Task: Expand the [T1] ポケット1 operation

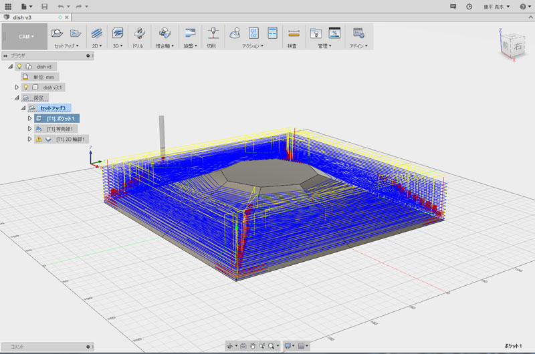Action: pyautogui.click(x=29, y=118)
